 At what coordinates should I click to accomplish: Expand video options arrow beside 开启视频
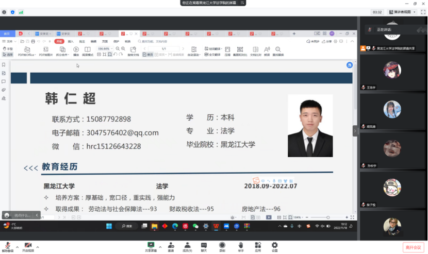tap(38, 247)
